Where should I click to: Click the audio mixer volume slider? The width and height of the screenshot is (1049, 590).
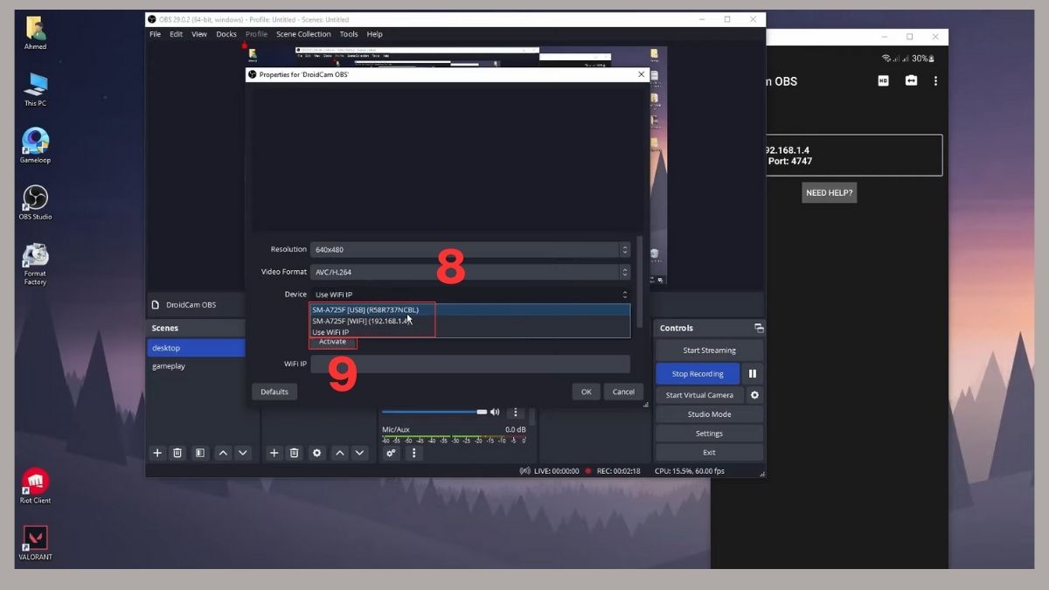434,412
